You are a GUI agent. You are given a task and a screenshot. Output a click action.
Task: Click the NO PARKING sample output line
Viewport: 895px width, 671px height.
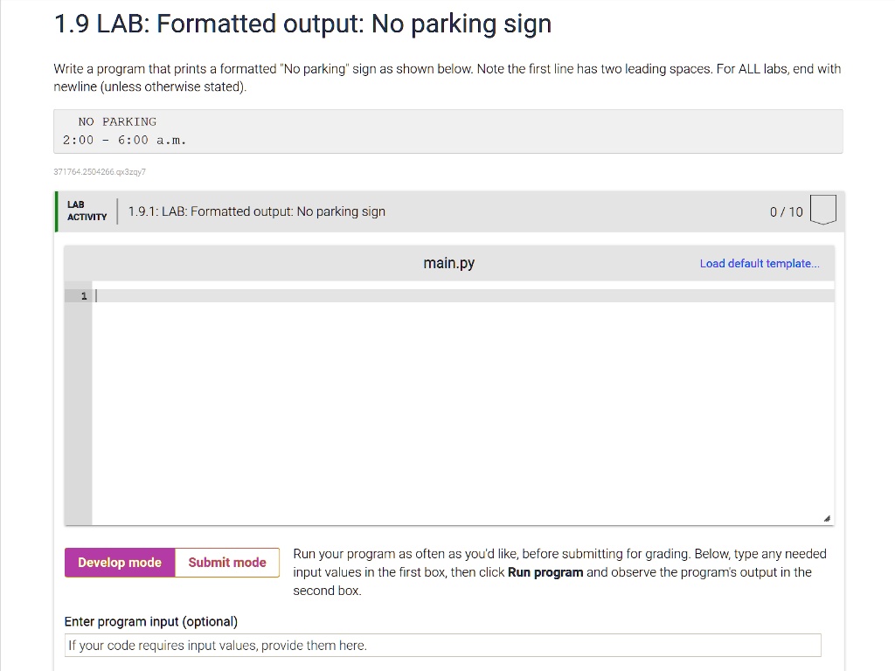[117, 121]
